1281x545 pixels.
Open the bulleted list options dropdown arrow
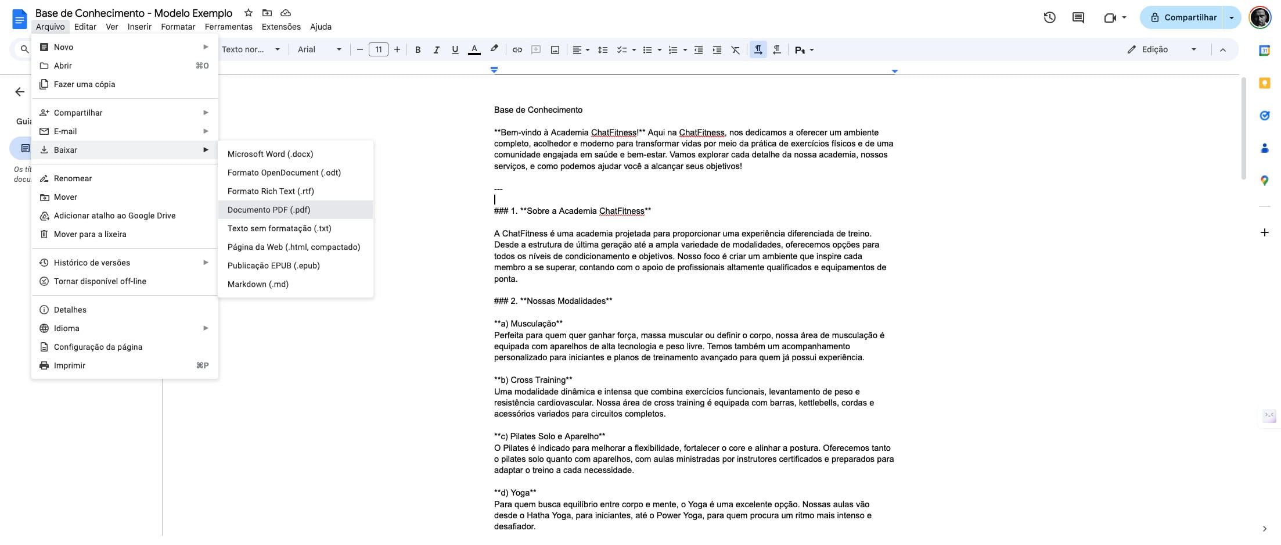click(x=660, y=50)
